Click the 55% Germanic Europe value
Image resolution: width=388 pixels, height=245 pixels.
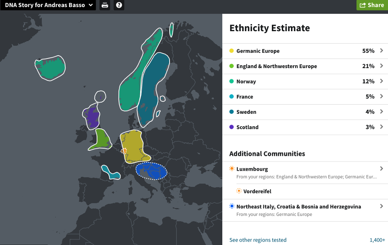[x=368, y=51]
